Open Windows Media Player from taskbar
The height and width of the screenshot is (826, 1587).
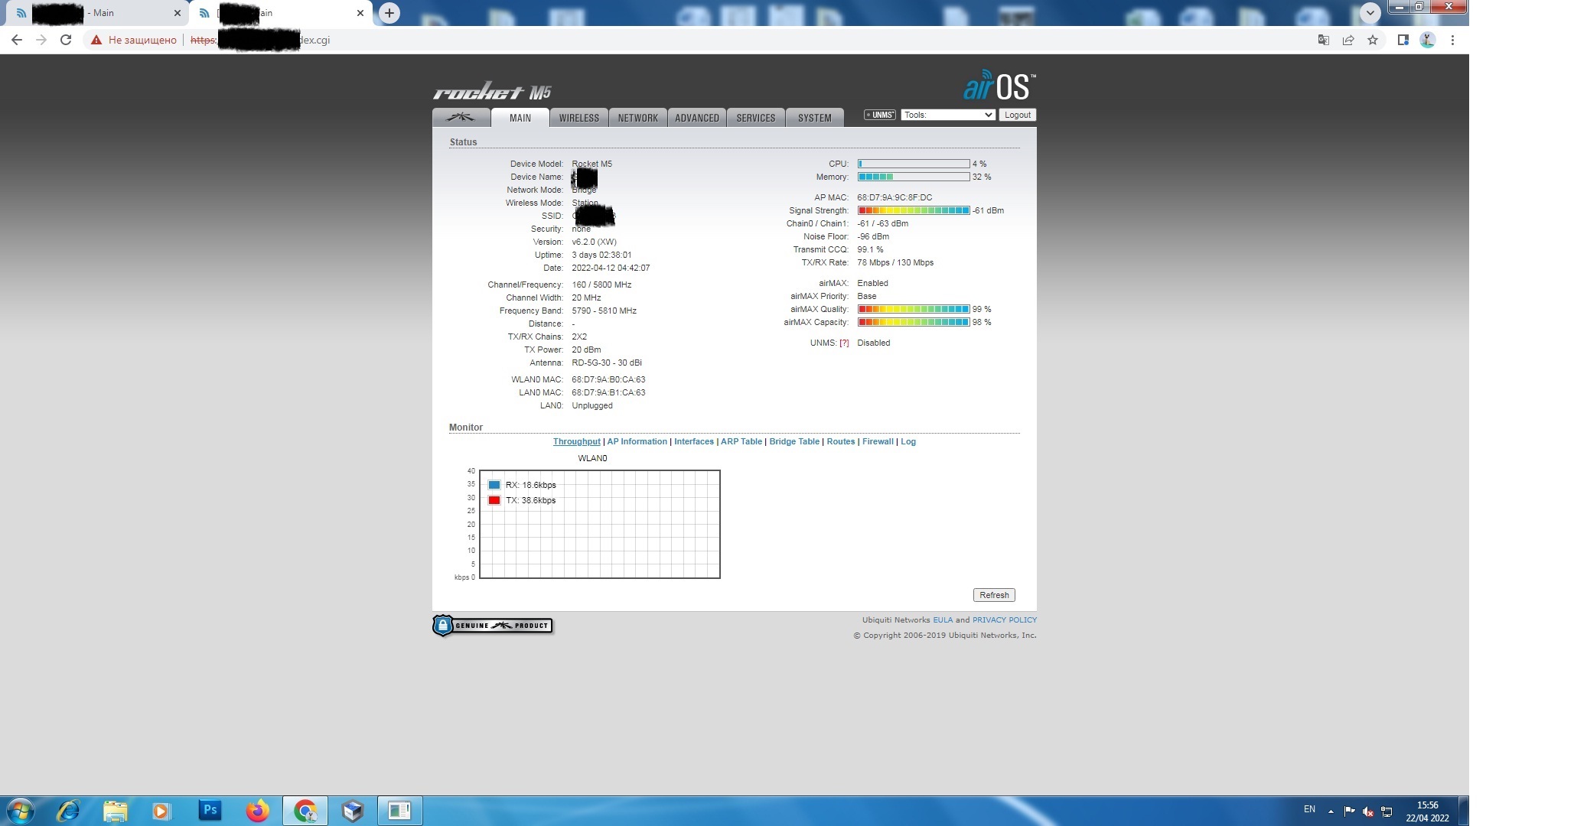point(161,811)
